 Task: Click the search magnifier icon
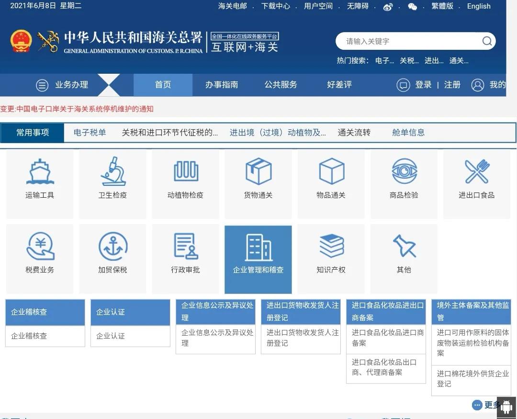pyautogui.click(x=487, y=41)
